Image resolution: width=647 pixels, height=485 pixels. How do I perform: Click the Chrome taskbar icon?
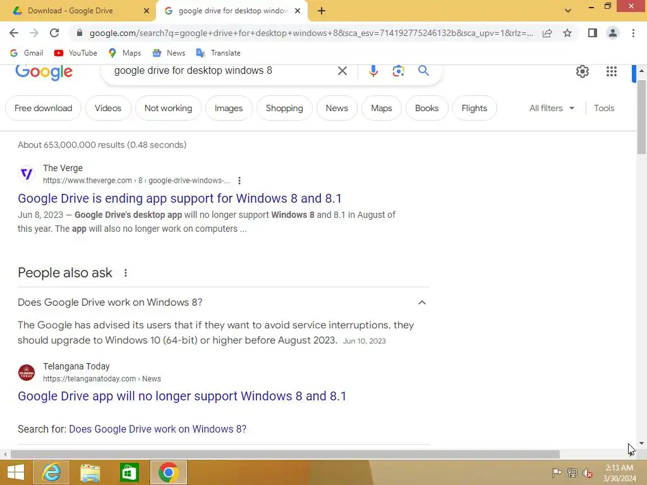(168, 472)
